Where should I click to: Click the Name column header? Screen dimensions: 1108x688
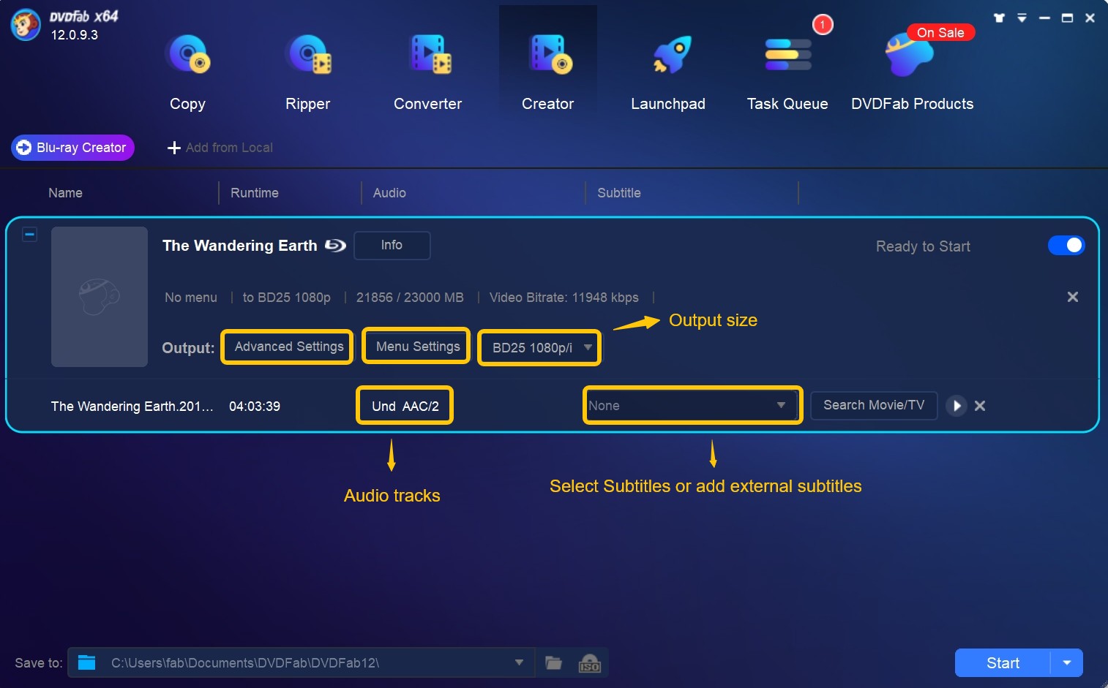coord(65,193)
